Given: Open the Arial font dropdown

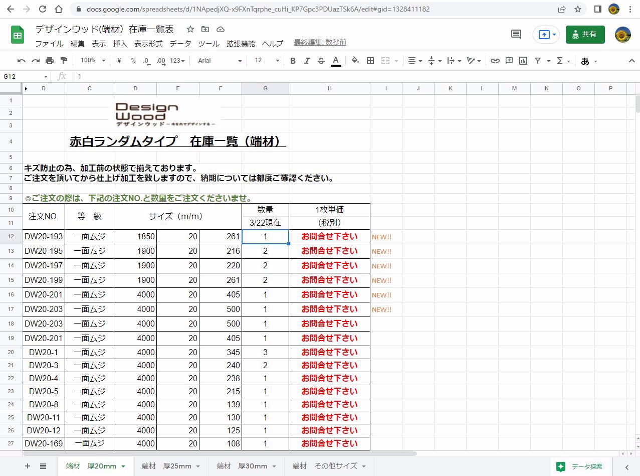Looking at the screenshot, I should 220,61.
